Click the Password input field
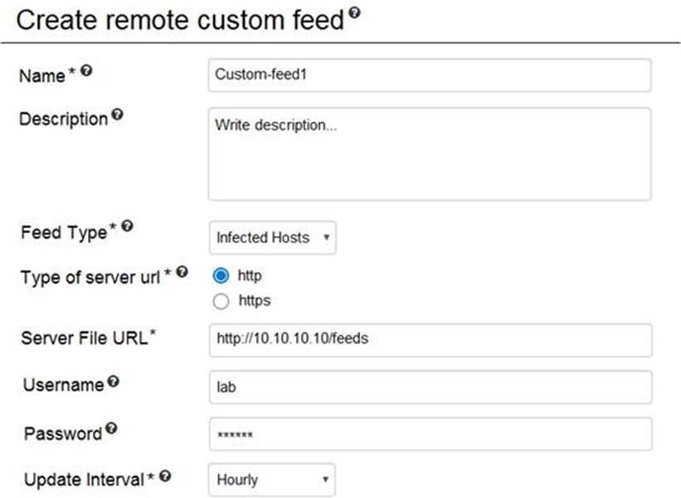The width and height of the screenshot is (681, 498). pyautogui.click(x=429, y=434)
